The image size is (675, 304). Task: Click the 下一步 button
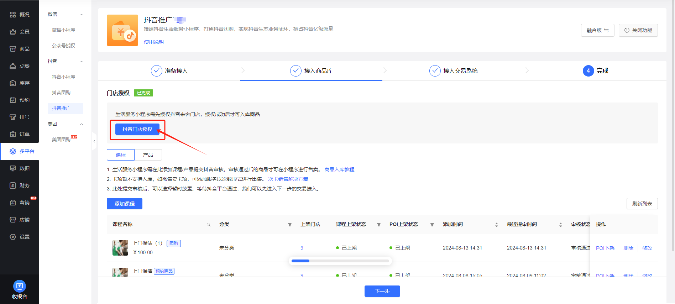(382, 291)
